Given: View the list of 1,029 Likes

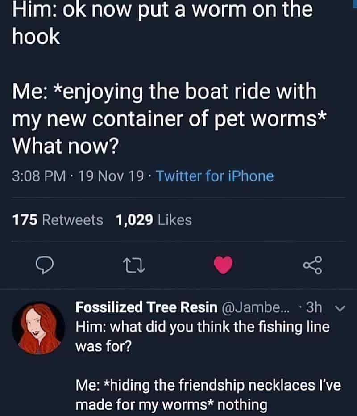Looking at the screenshot, I should click(154, 220).
